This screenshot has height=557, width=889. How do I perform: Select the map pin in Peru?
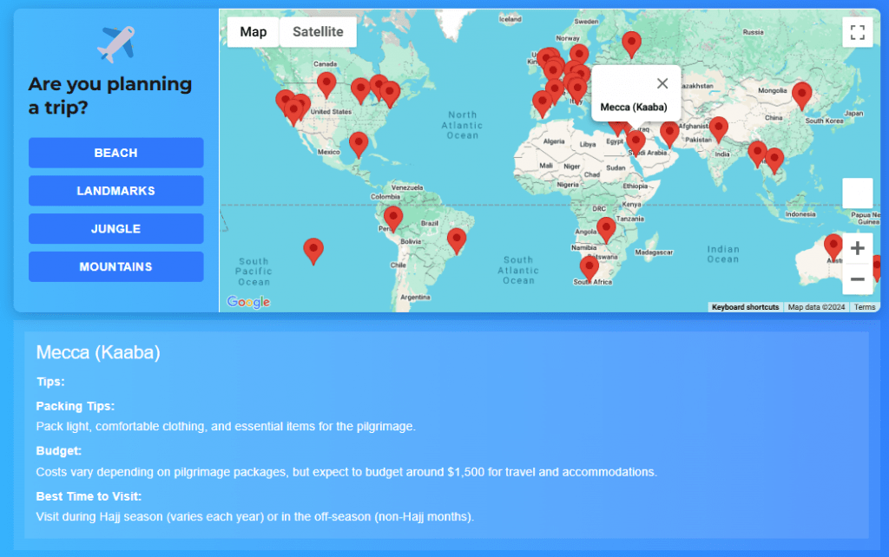point(393,218)
